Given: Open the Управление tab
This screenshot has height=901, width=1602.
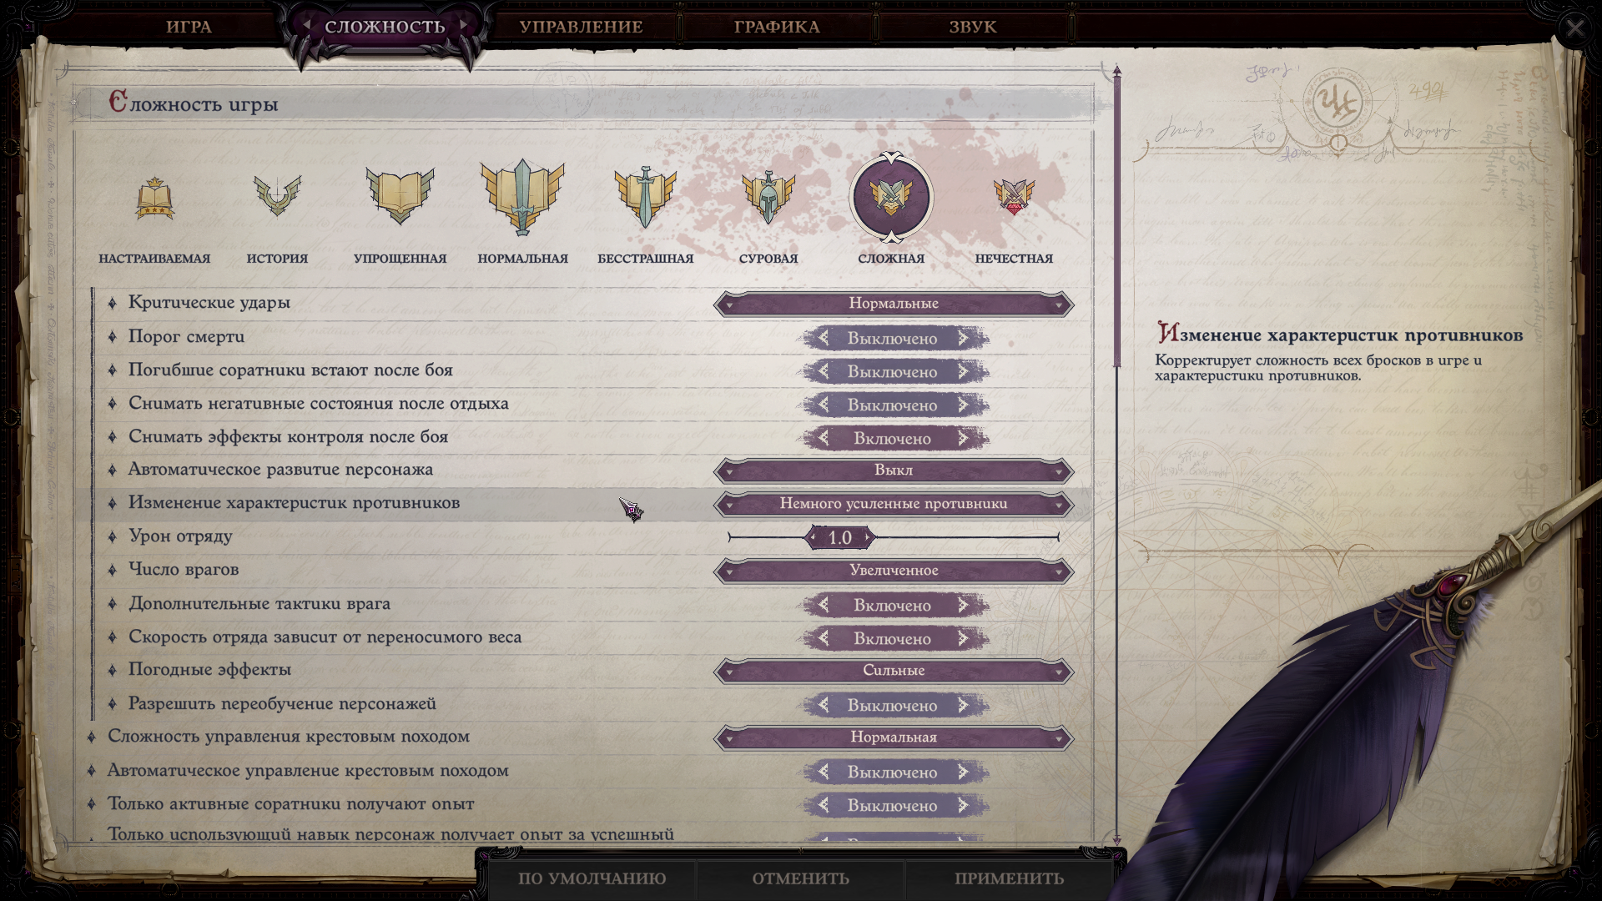Looking at the screenshot, I should coord(581,27).
